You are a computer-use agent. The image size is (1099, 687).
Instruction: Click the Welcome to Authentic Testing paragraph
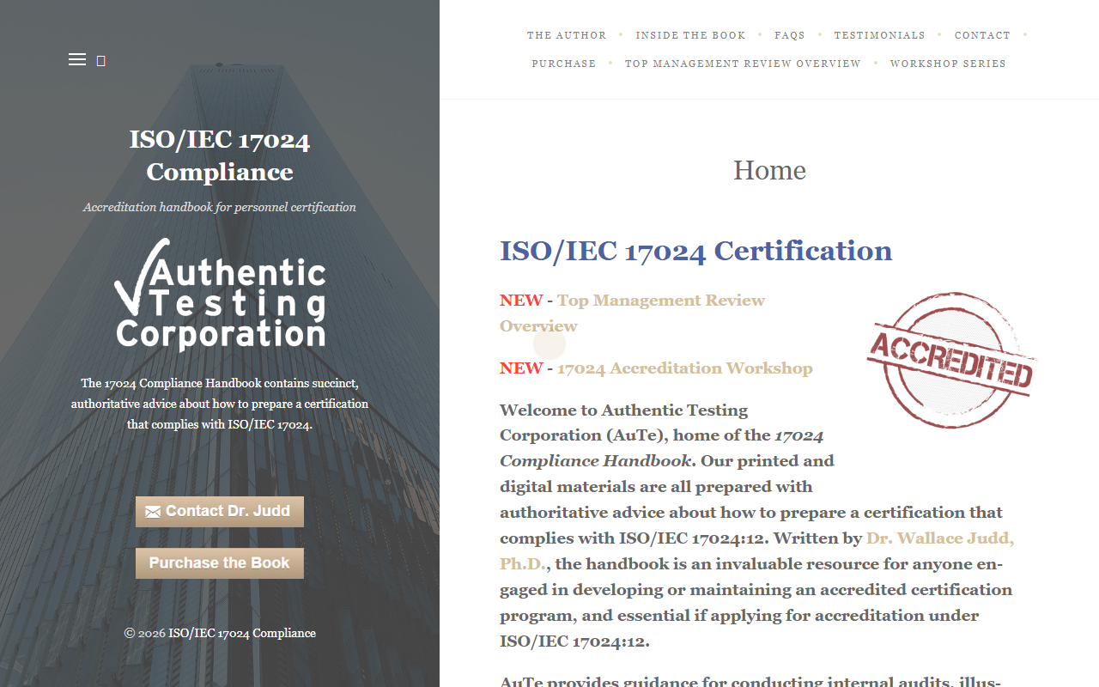point(757,525)
